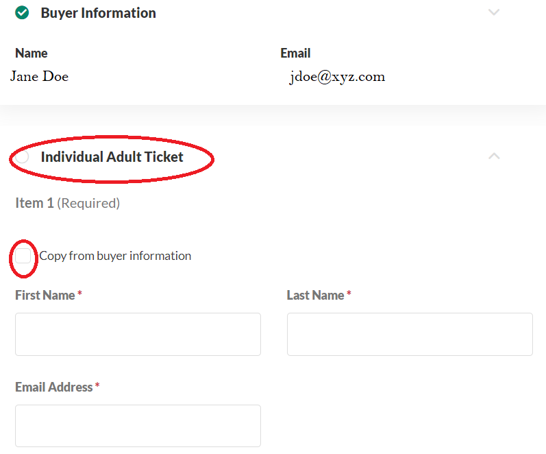
Task: Click the Item 1 (Required) label
Action: [x=67, y=203]
